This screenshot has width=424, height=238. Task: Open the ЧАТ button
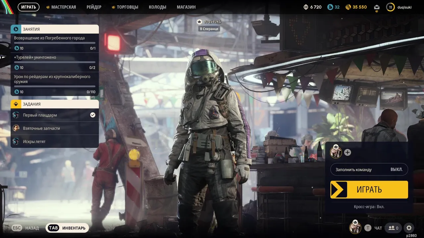(x=378, y=228)
